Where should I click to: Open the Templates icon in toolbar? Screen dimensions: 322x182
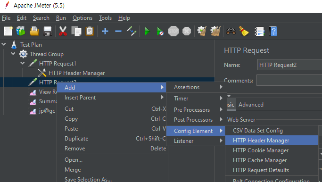[21, 31]
